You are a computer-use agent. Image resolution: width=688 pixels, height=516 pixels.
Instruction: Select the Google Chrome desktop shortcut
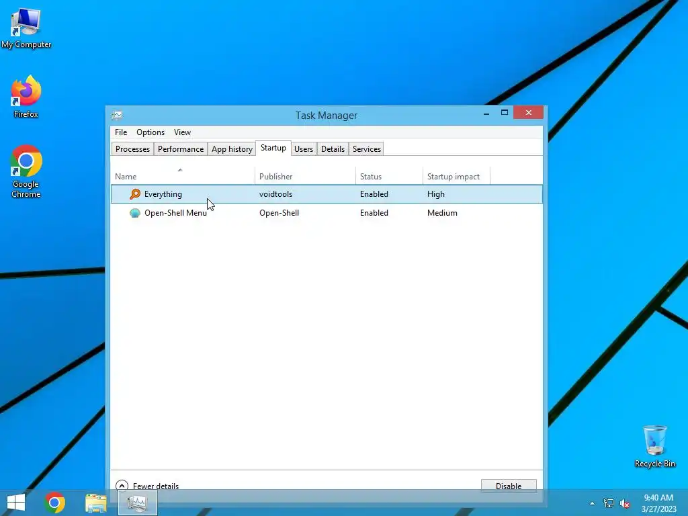pyautogui.click(x=26, y=171)
